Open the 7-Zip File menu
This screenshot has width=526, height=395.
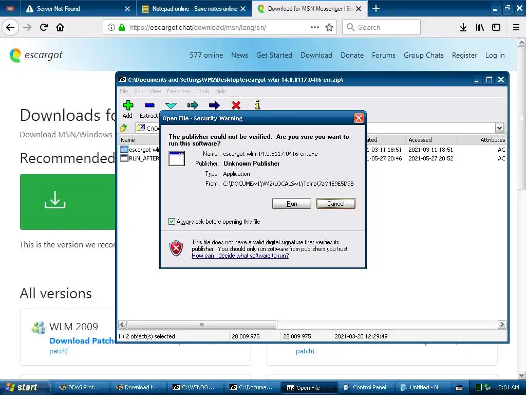pyautogui.click(x=124, y=91)
